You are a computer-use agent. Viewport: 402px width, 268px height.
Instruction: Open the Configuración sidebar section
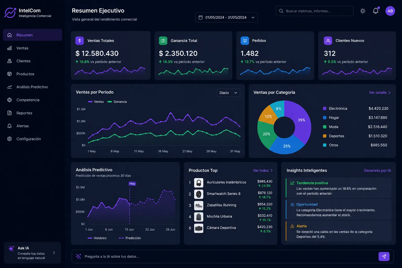tap(32, 139)
